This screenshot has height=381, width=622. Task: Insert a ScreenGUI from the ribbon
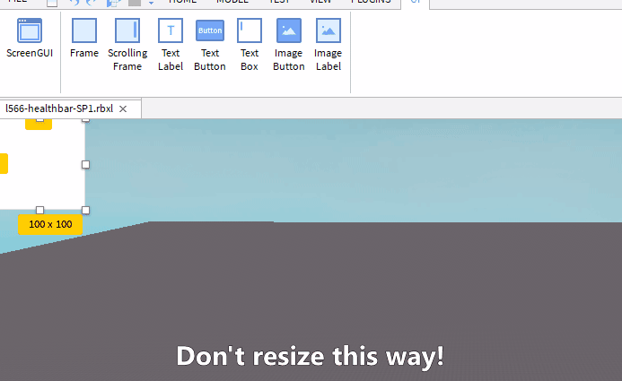[30, 38]
